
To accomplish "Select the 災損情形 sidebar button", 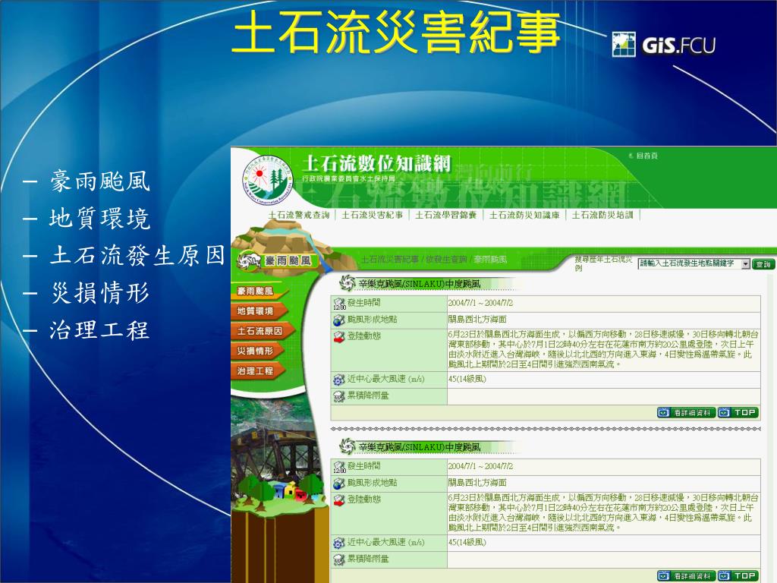I will [258, 351].
